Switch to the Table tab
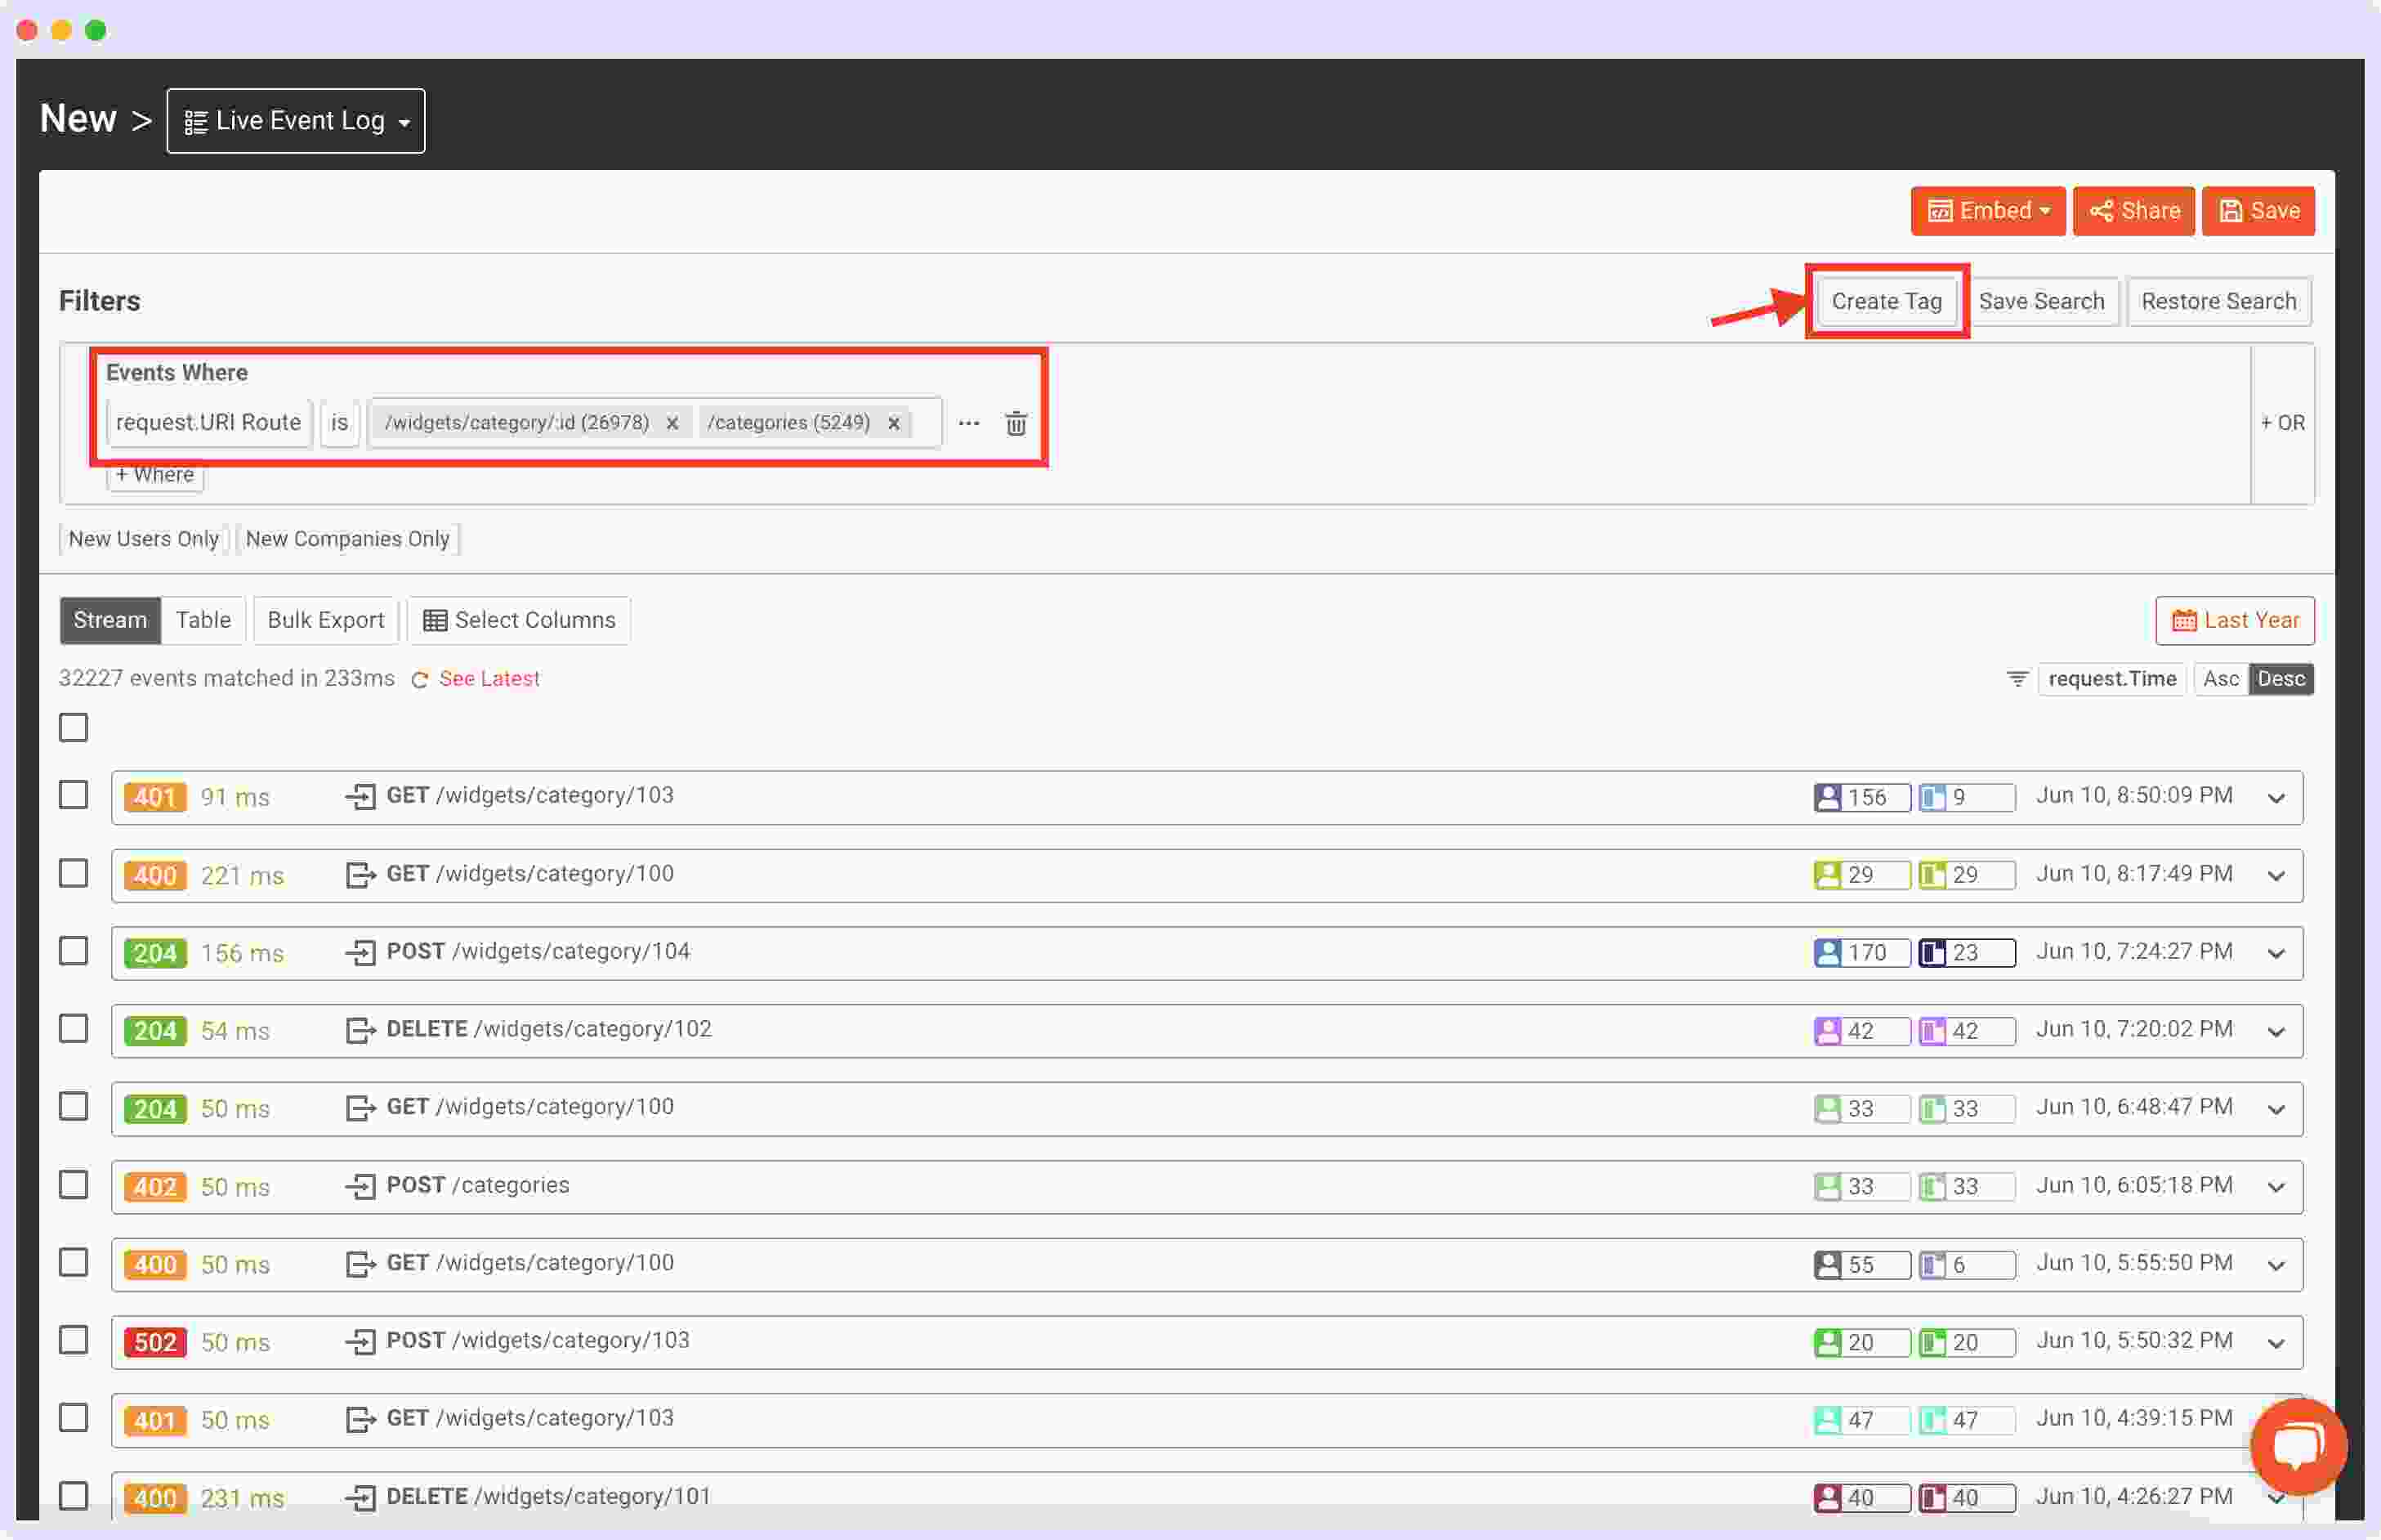Image resolution: width=2381 pixels, height=1540 pixels. coord(203,620)
